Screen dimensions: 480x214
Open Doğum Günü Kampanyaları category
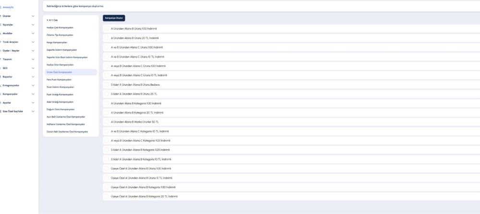60,109
